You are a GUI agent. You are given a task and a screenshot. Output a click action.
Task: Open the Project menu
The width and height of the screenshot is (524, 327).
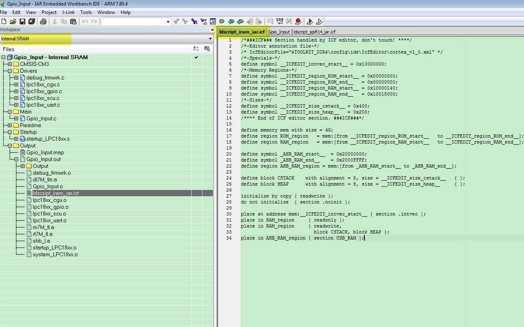click(49, 13)
